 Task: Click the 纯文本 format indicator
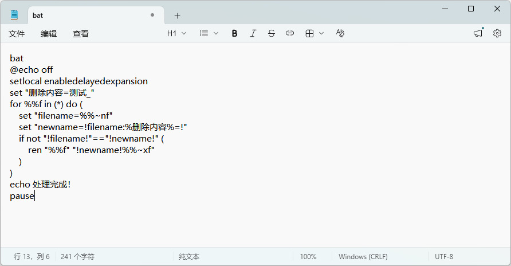tap(189, 257)
